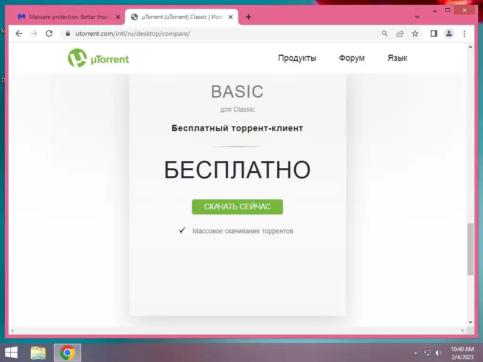
Task: Go forward with browser arrow
Action: pos(34,33)
